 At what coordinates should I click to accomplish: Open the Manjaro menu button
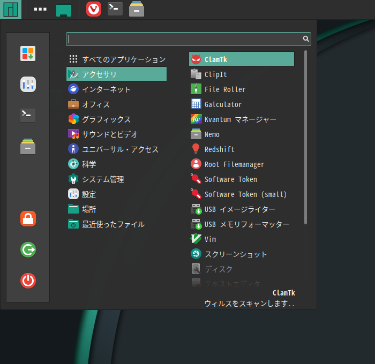click(x=11, y=9)
